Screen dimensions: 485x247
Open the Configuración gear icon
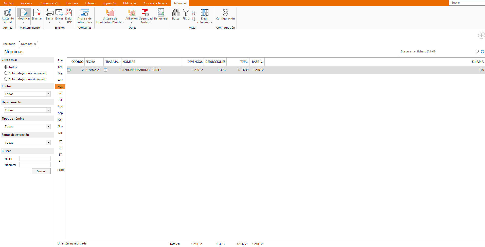[225, 12]
